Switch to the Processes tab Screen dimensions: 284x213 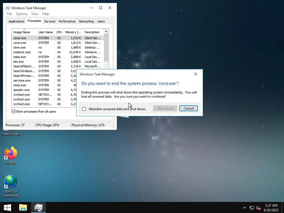click(x=34, y=21)
